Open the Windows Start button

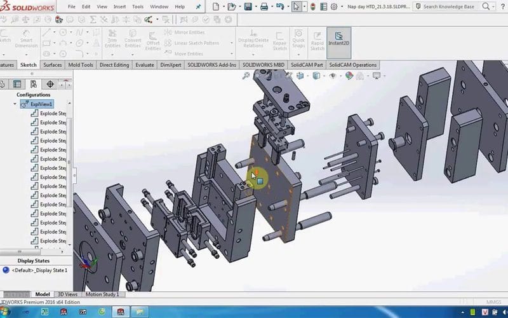point(4,312)
